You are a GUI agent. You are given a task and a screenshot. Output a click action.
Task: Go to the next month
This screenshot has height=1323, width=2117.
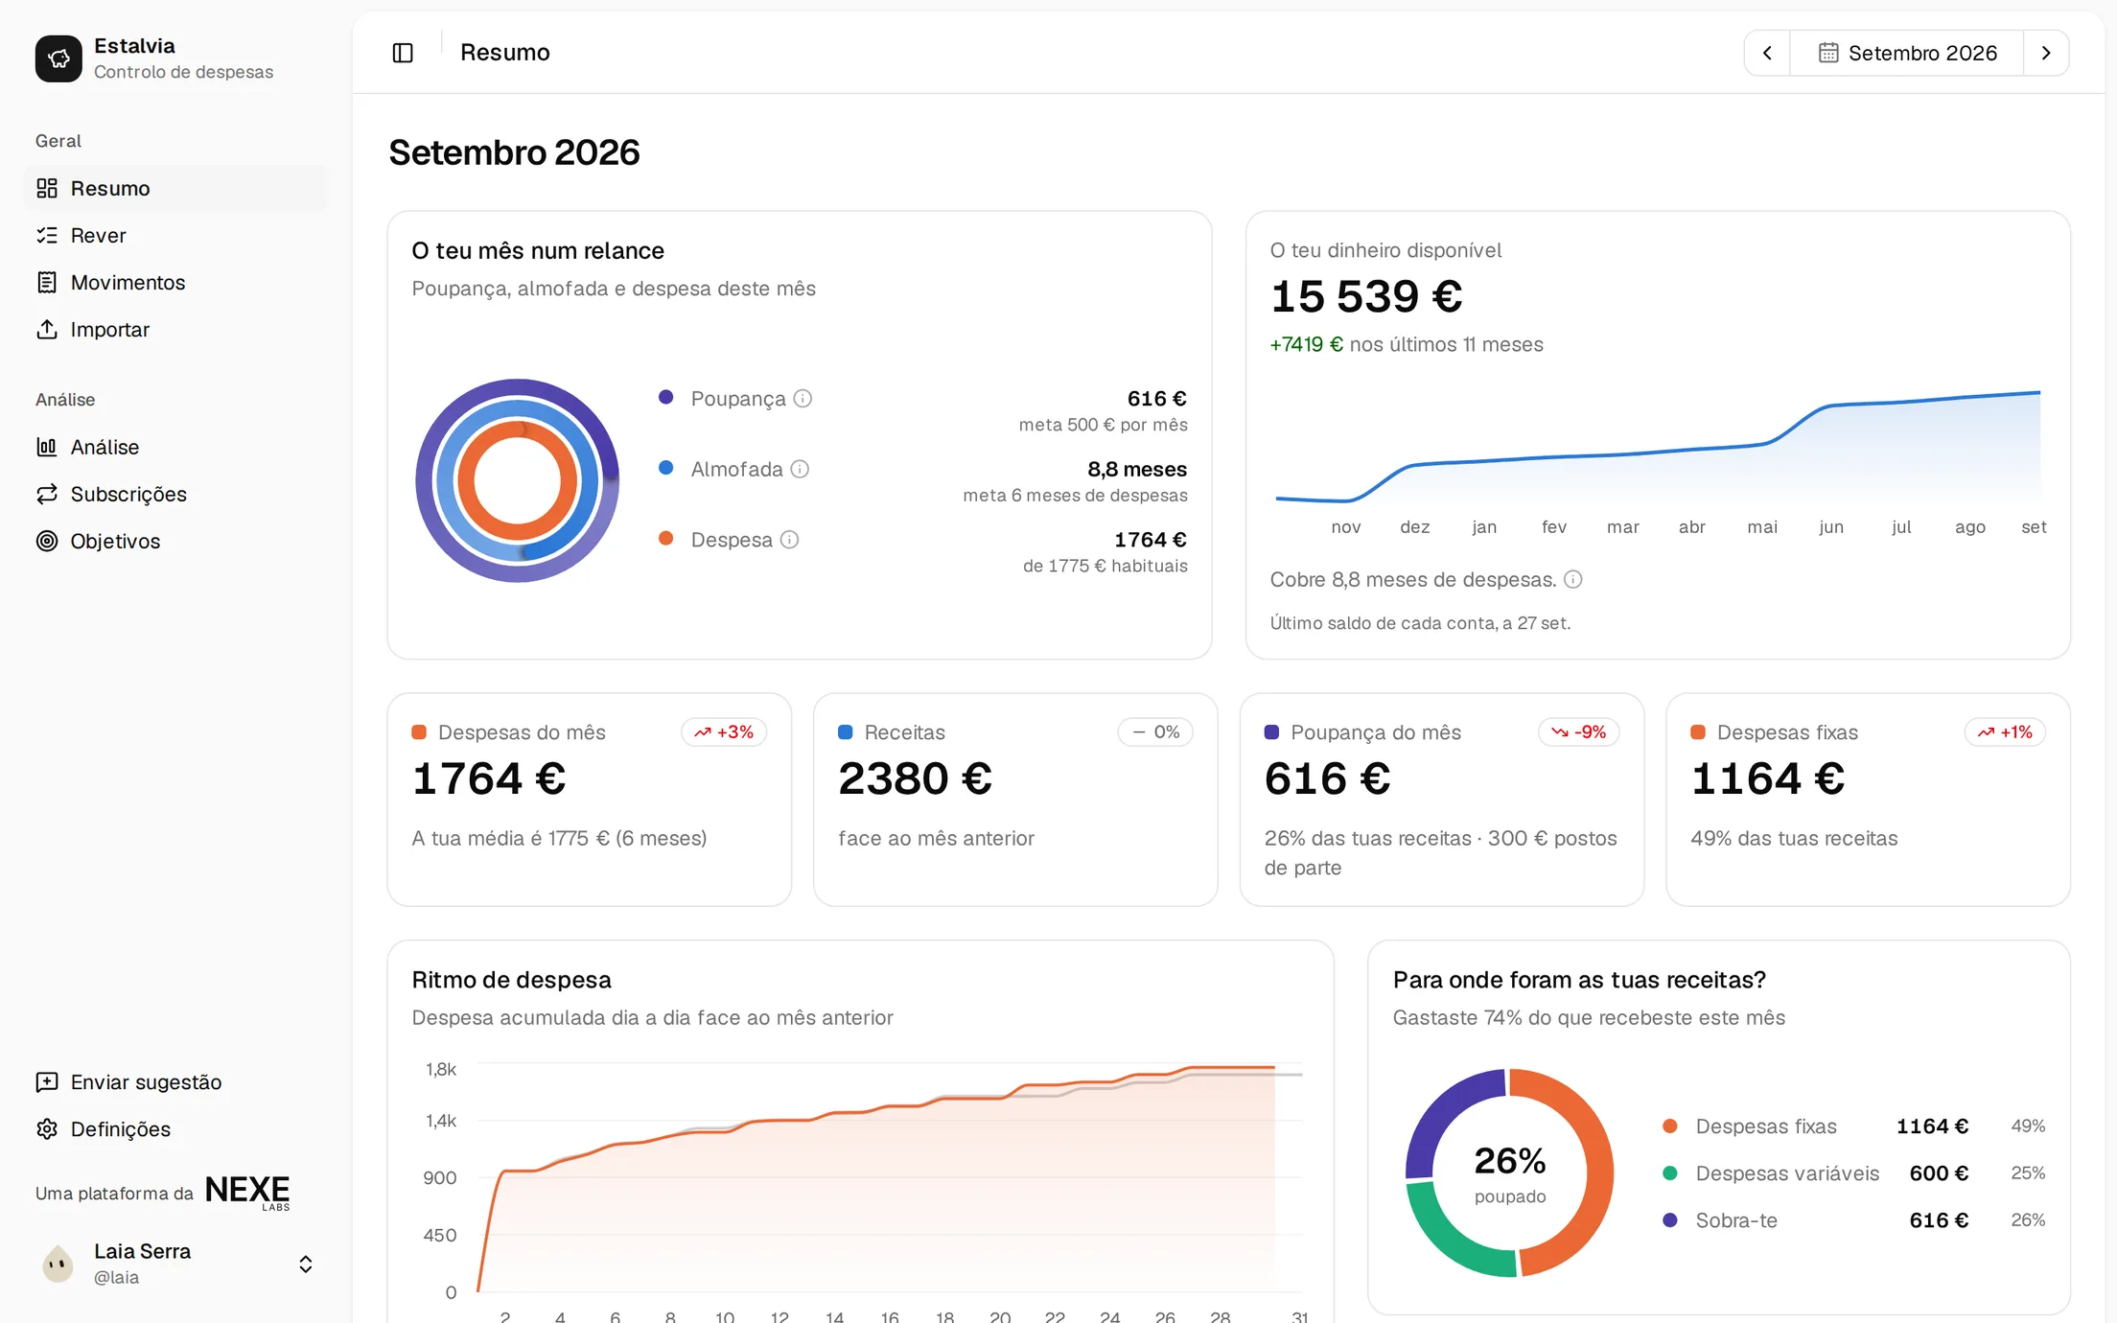tap(2046, 53)
